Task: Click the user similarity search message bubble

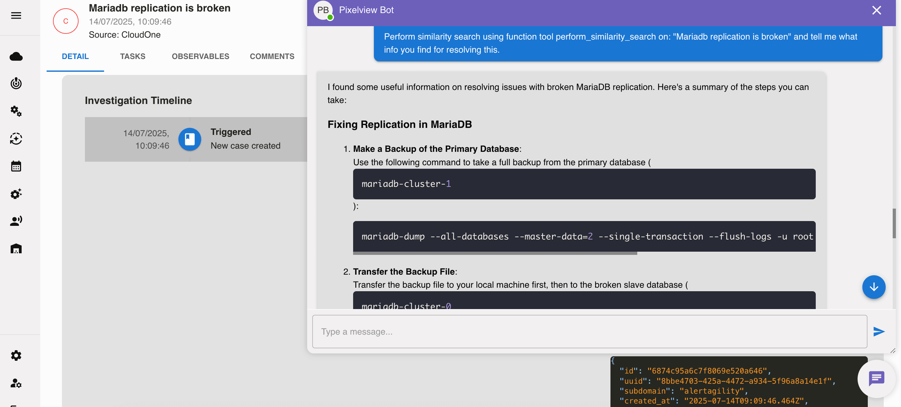Action: tap(628, 43)
